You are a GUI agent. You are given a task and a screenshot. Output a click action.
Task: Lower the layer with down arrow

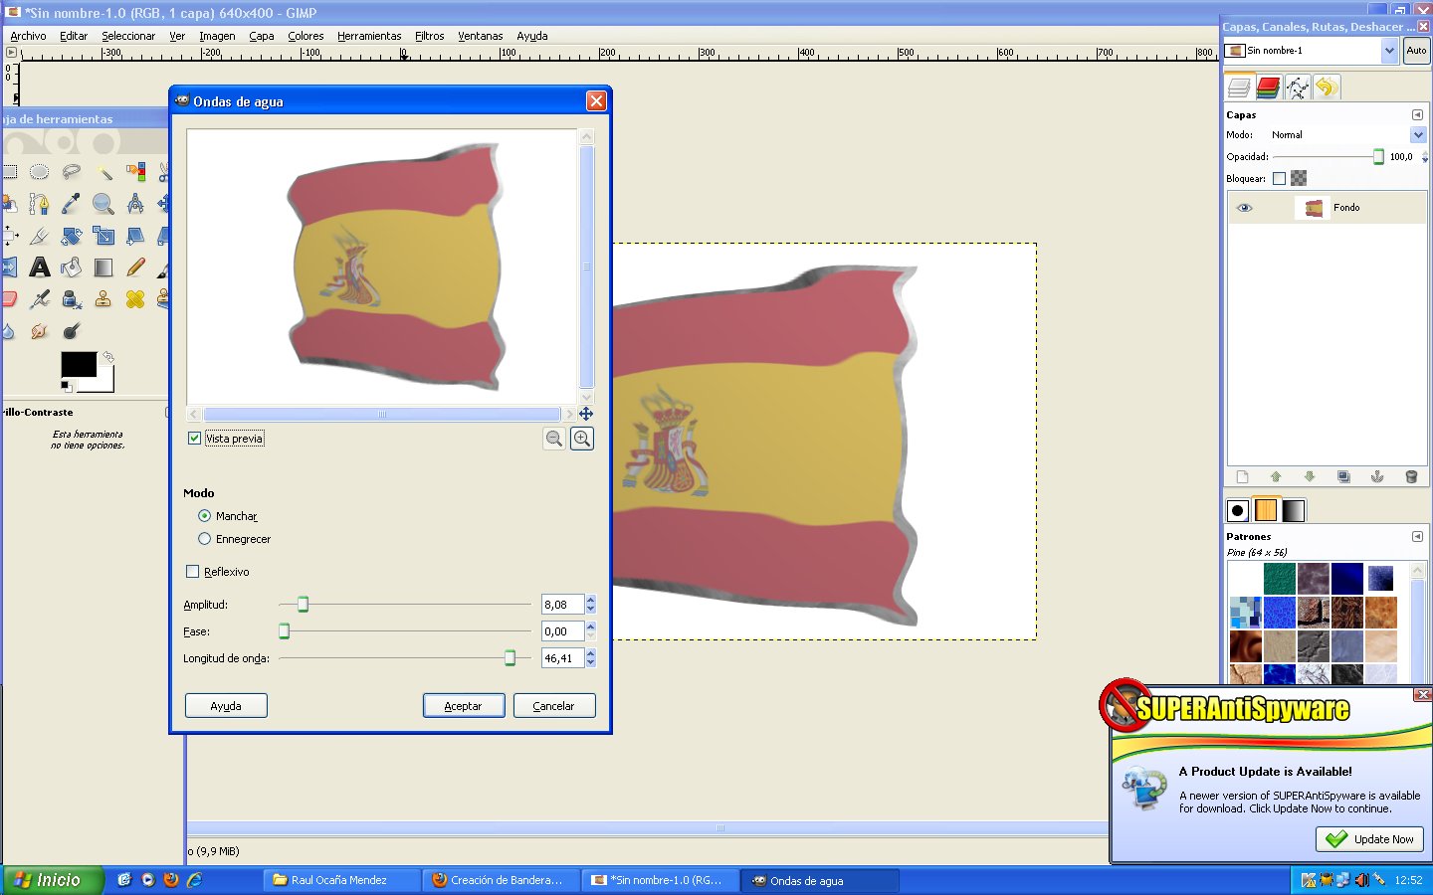coord(1310,477)
